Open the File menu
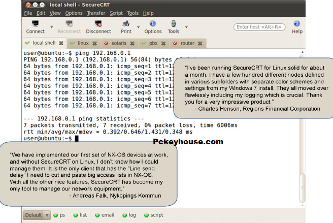Viewport: 333px width, 223px height. tap(28, 13)
